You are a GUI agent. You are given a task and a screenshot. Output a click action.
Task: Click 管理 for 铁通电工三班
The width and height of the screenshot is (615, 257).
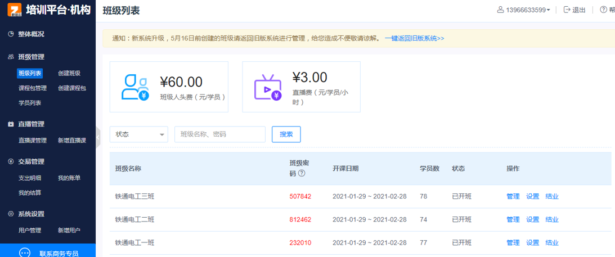click(x=513, y=196)
